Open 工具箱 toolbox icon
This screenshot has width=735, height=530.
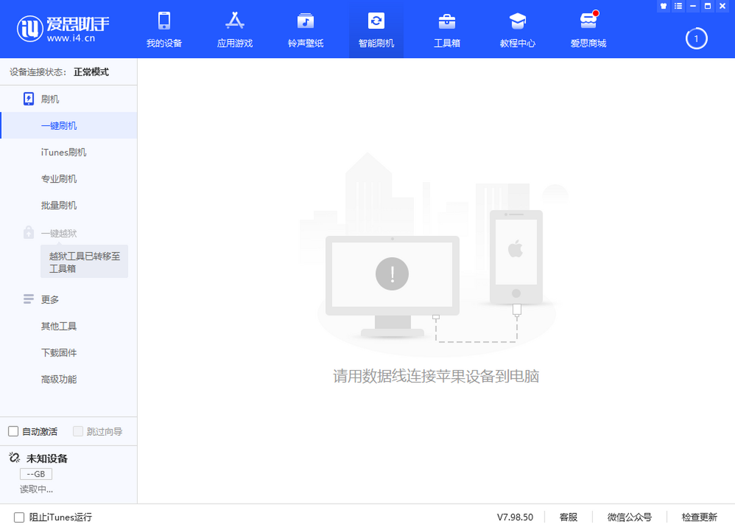pos(447,21)
